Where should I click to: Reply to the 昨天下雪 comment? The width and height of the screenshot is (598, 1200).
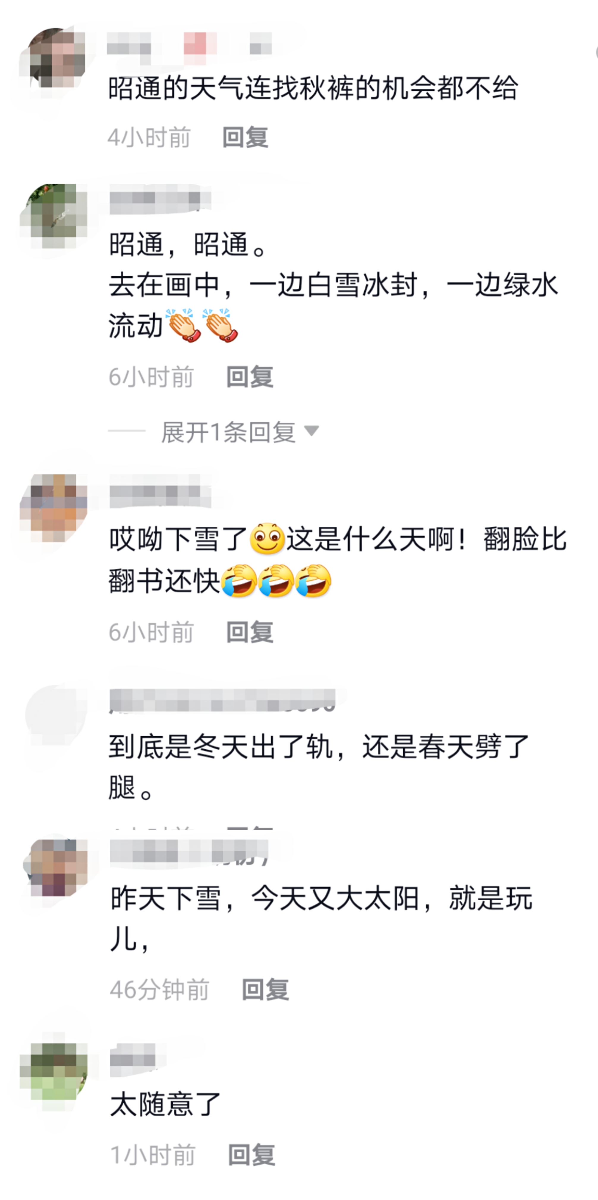pyautogui.click(x=265, y=990)
